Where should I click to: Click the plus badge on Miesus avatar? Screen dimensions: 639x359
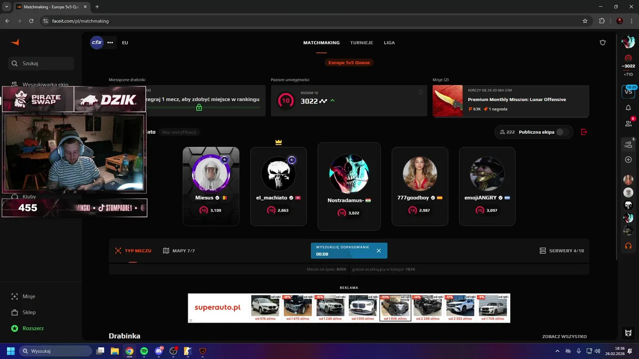point(225,160)
